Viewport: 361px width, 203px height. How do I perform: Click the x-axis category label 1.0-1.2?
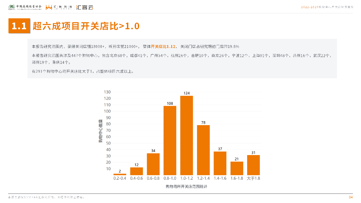click(186, 178)
